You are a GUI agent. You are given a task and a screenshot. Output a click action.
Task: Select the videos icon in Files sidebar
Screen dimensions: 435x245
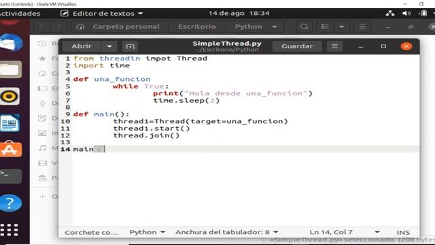click(x=42, y=163)
